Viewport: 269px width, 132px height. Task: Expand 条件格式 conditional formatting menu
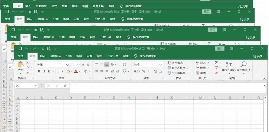[x=176, y=63]
